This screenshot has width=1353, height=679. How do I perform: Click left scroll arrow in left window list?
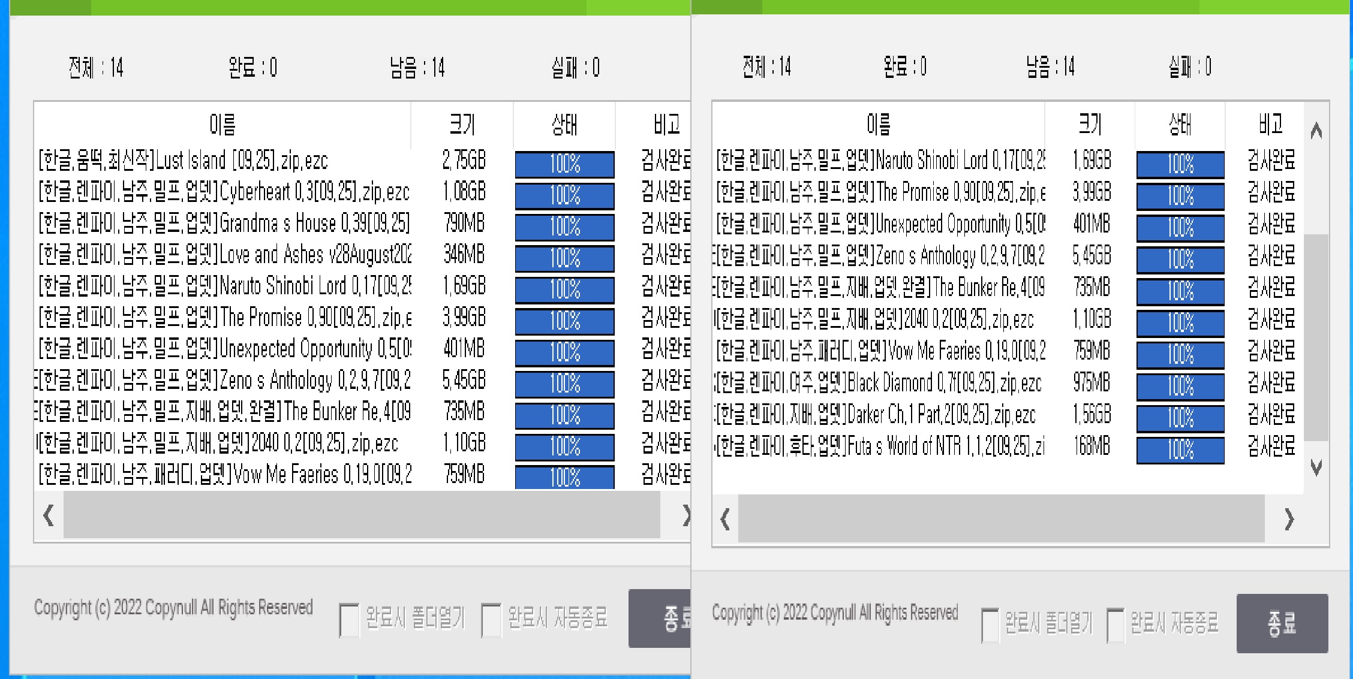point(49,515)
